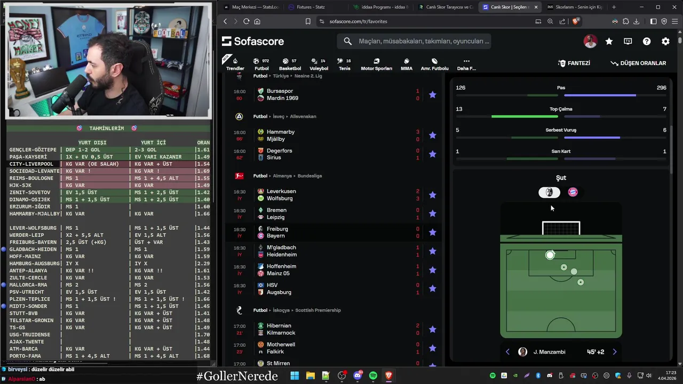Unfavorite the Hammarby–Mjällby match

pyautogui.click(x=432, y=135)
